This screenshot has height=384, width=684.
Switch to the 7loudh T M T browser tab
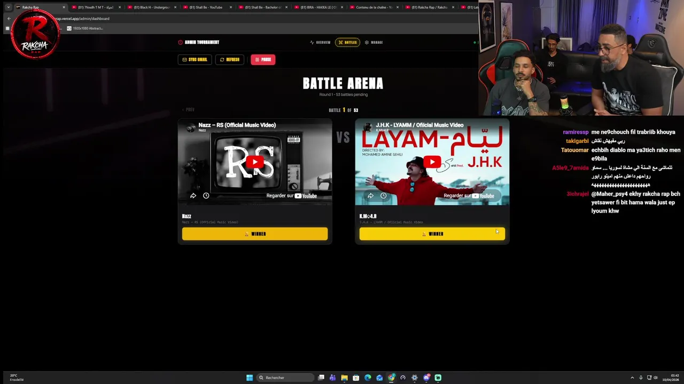(x=96, y=7)
